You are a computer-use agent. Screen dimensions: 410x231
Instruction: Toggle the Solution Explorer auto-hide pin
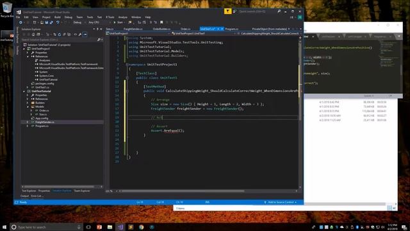[x=97, y=29]
